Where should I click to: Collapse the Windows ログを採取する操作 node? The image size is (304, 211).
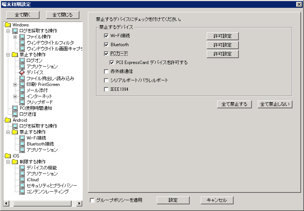click(x=8, y=31)
